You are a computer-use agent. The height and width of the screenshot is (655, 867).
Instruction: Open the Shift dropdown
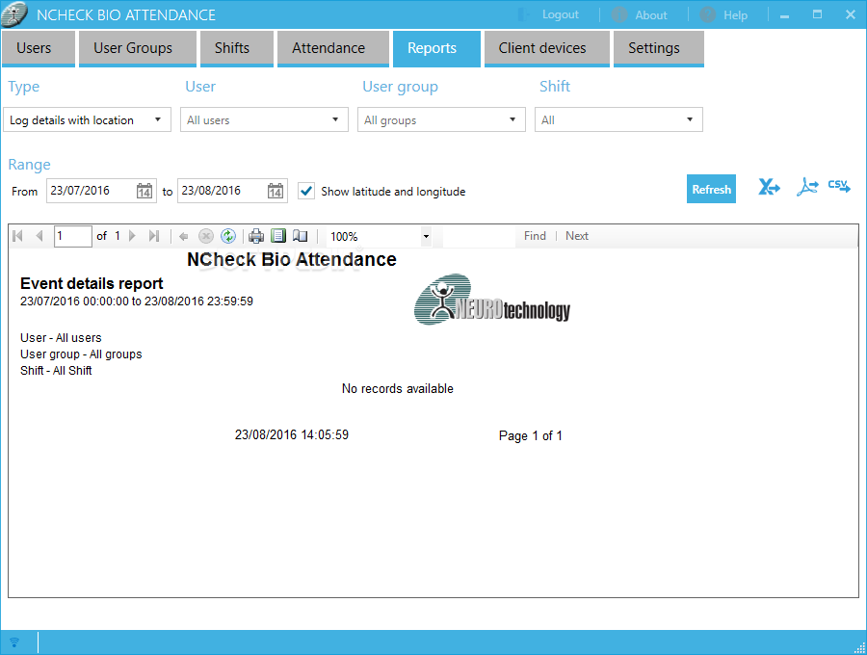(x=618, y=120)
